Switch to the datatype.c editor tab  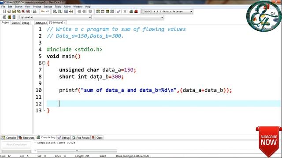(41, 23)
